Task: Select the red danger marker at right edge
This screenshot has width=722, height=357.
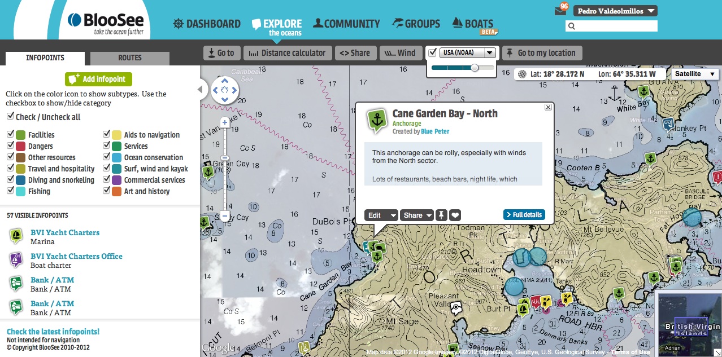Action: point(718,178)
